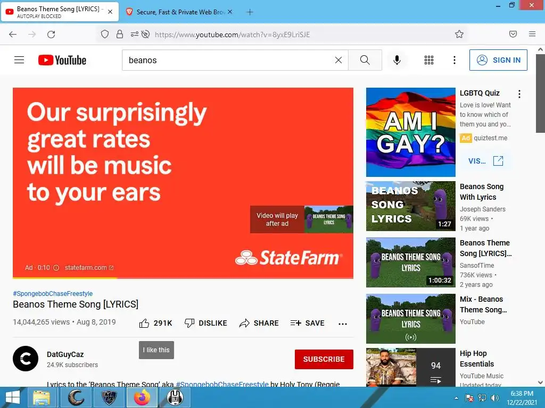Clear the search box with X
545x408 pixels.
(x=338, y=60)
